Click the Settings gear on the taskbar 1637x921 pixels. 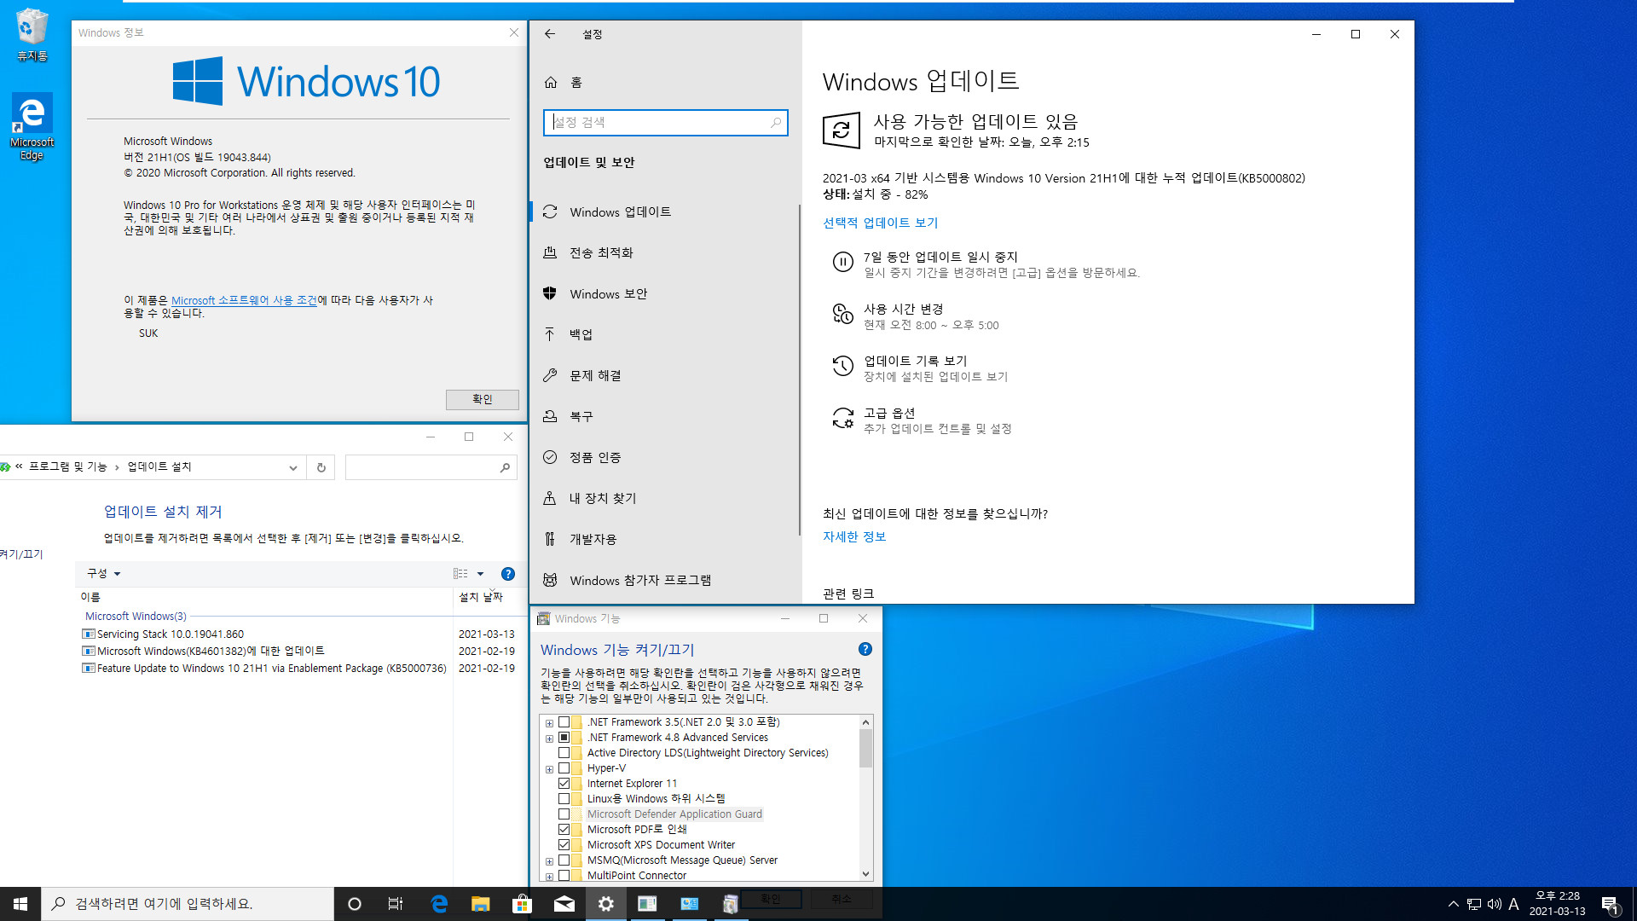605,904
